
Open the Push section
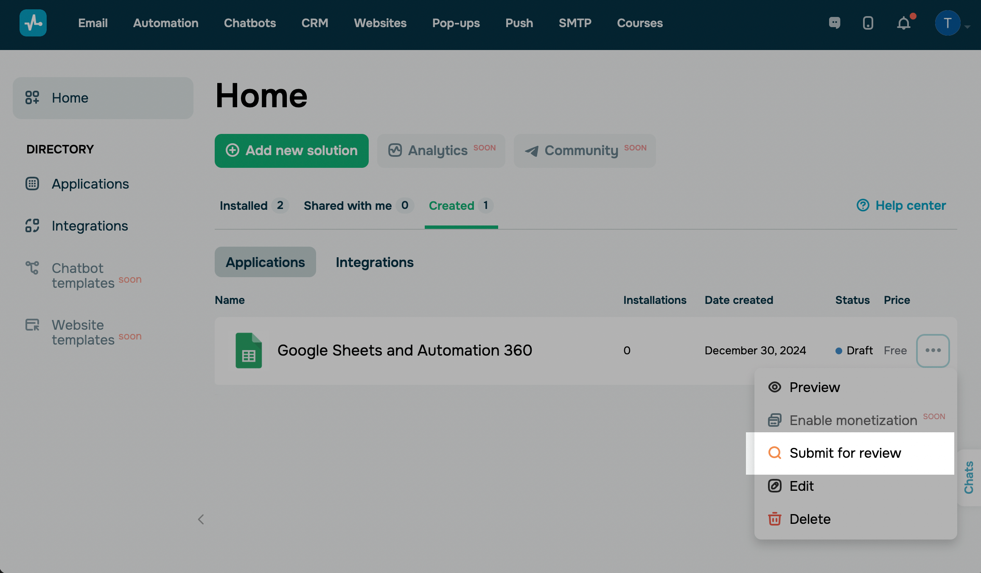coord(519,23)
